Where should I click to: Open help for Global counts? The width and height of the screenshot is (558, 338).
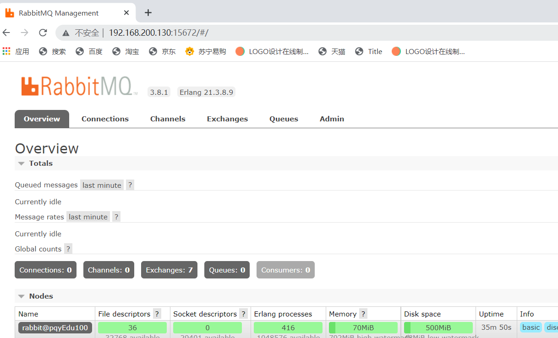coord(68,249)
